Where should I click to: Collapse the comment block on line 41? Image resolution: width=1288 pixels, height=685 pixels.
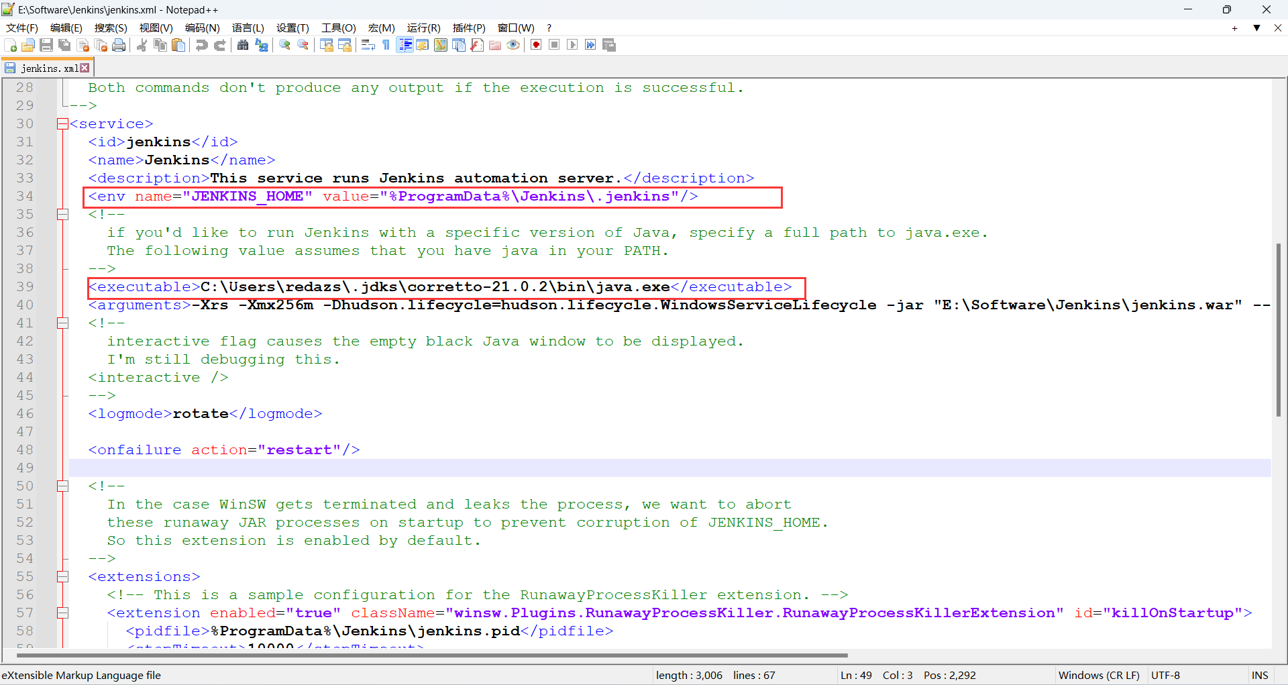point(62,323)
